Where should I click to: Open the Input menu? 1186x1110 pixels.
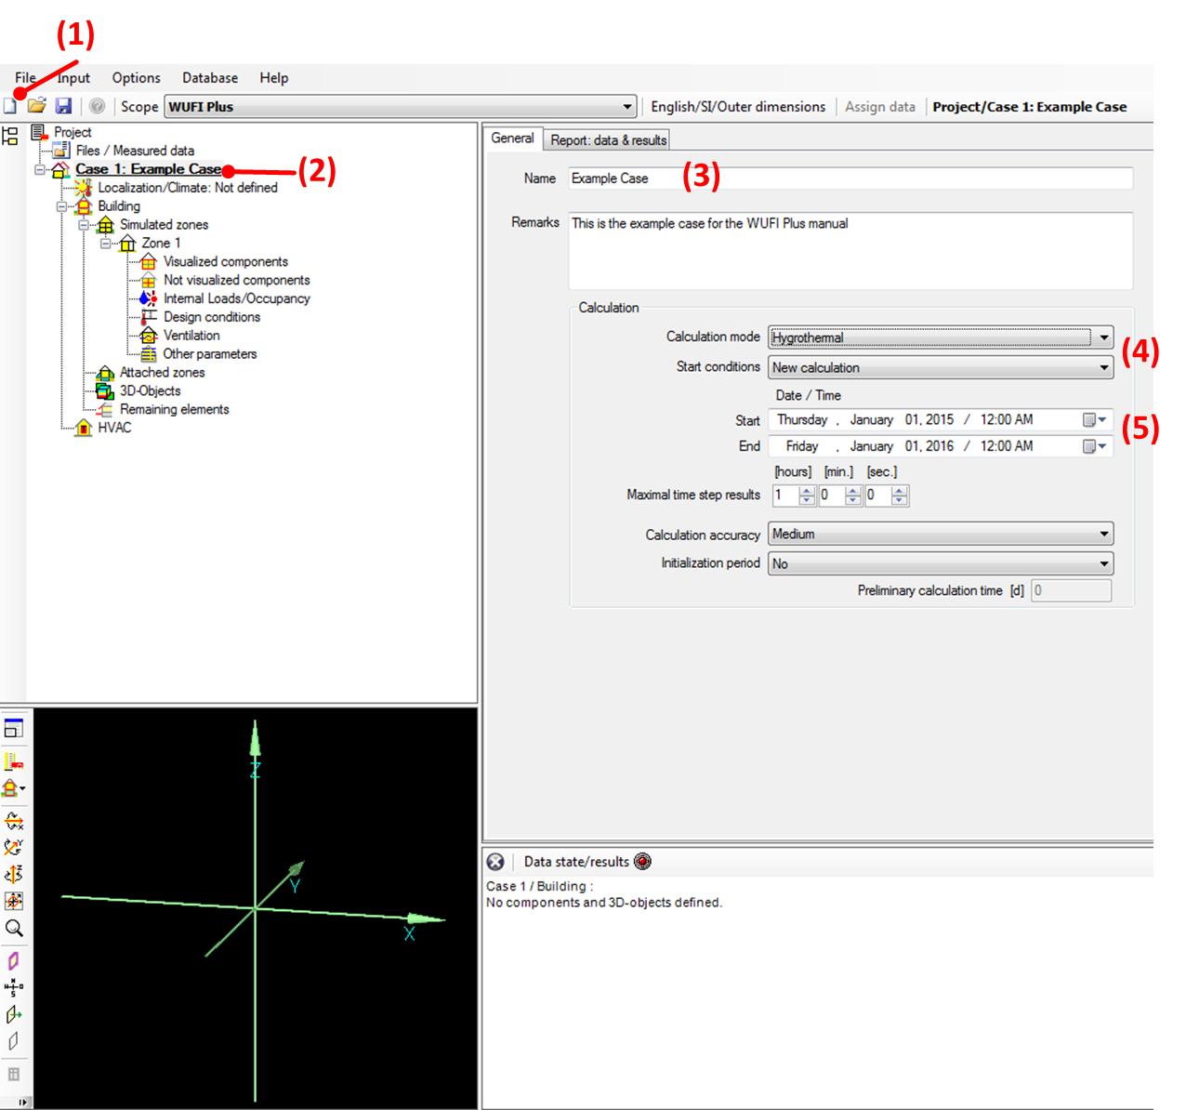click(x=73, y=78)
